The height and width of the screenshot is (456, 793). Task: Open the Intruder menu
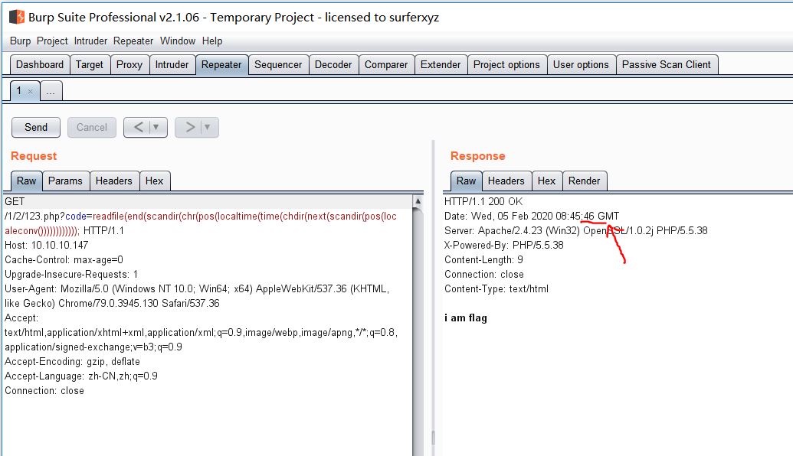tap(90, 41)
